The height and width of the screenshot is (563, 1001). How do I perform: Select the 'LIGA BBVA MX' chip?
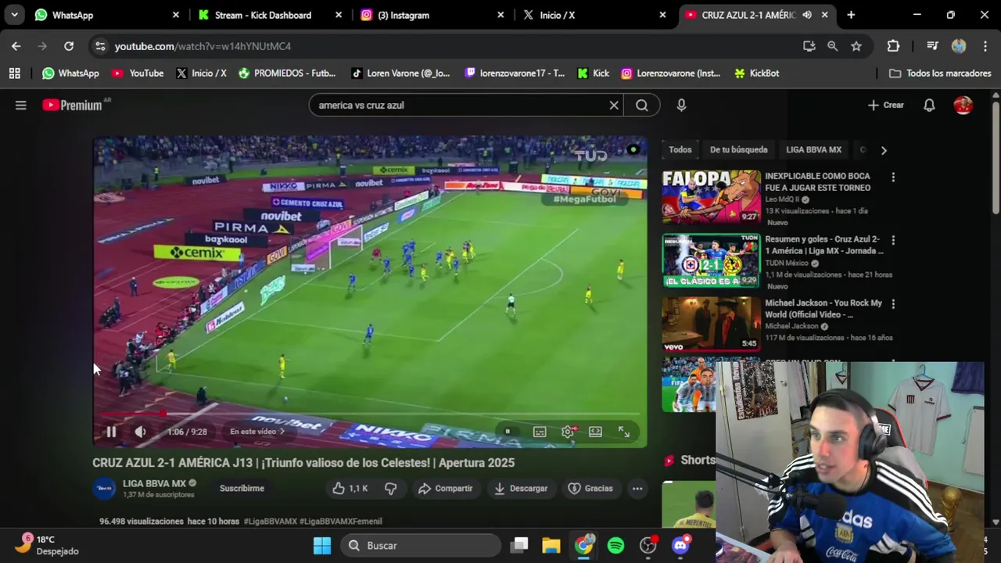click(813, 149)
